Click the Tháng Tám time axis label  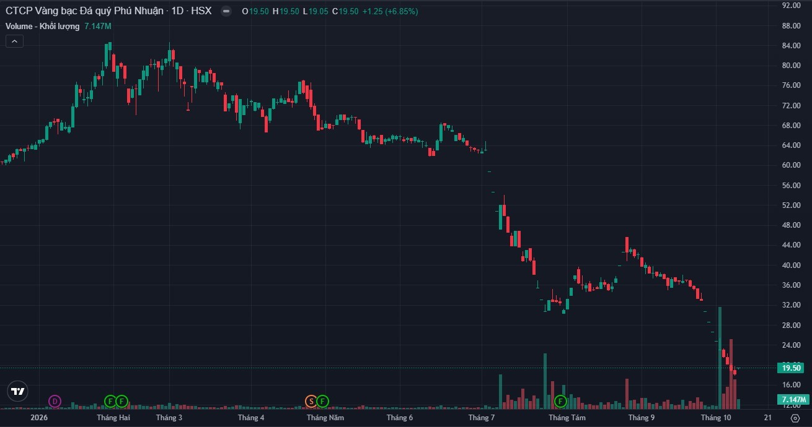567,418
